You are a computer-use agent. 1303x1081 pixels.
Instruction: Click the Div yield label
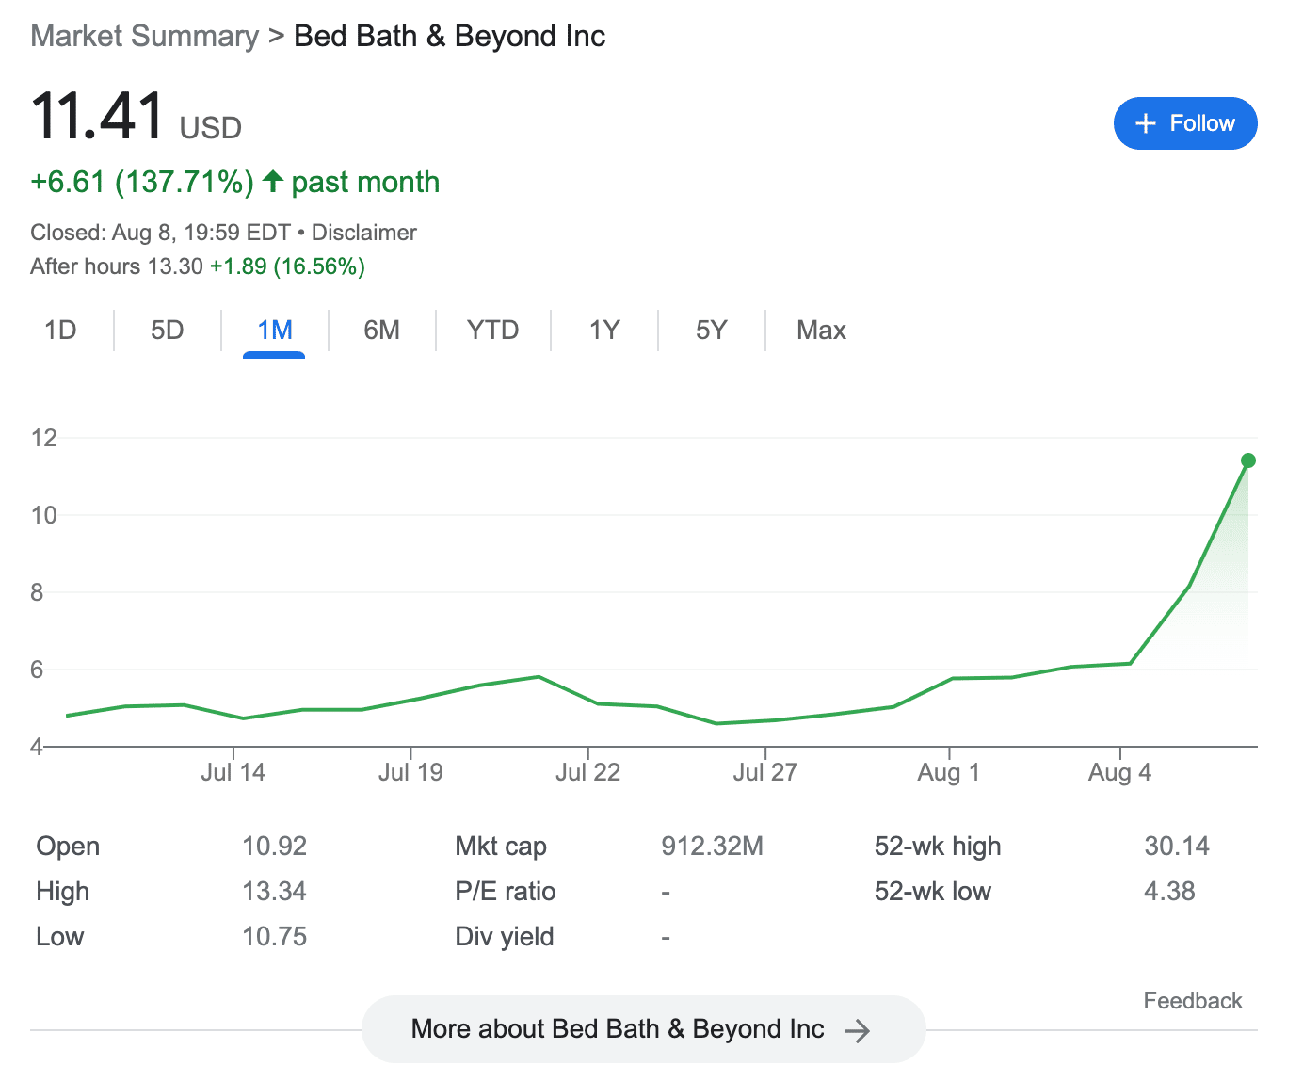504,937
